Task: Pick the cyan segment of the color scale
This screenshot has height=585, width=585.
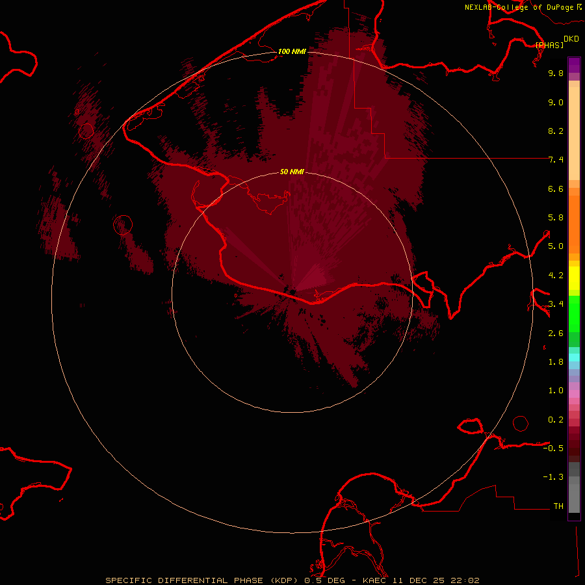Action: coord(574,357)
